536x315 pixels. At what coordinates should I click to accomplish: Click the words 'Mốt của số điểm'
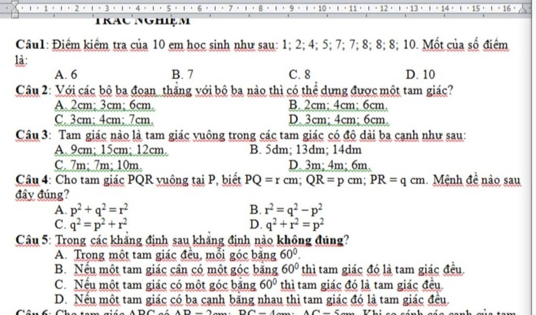[465, 45]
